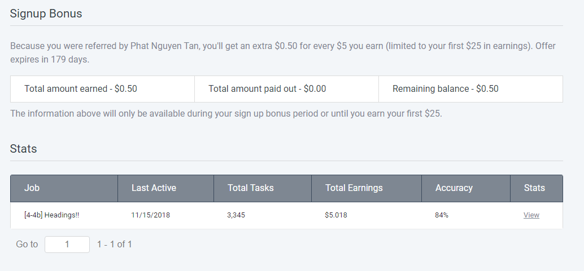
Task: Click the Go to page number field
Action: pos(67,245)
